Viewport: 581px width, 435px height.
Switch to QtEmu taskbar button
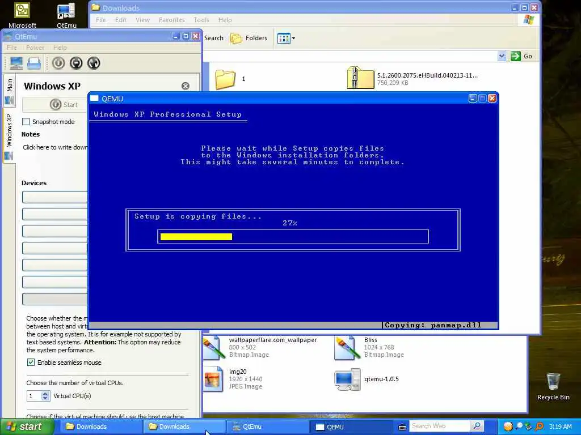[267, 427]
